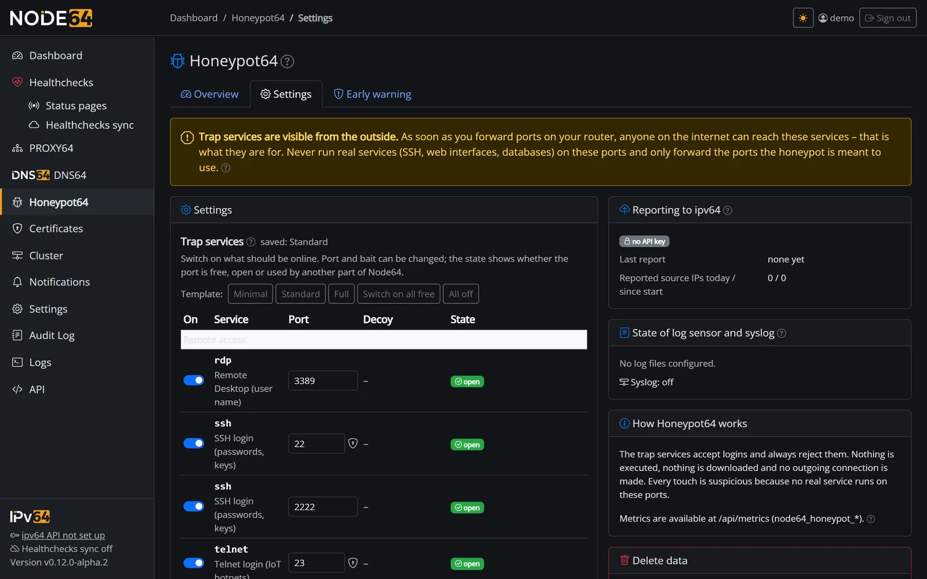Click the ssh port field showing 2222
Viewport: 927px width, 579px height.
click(323, 507)
